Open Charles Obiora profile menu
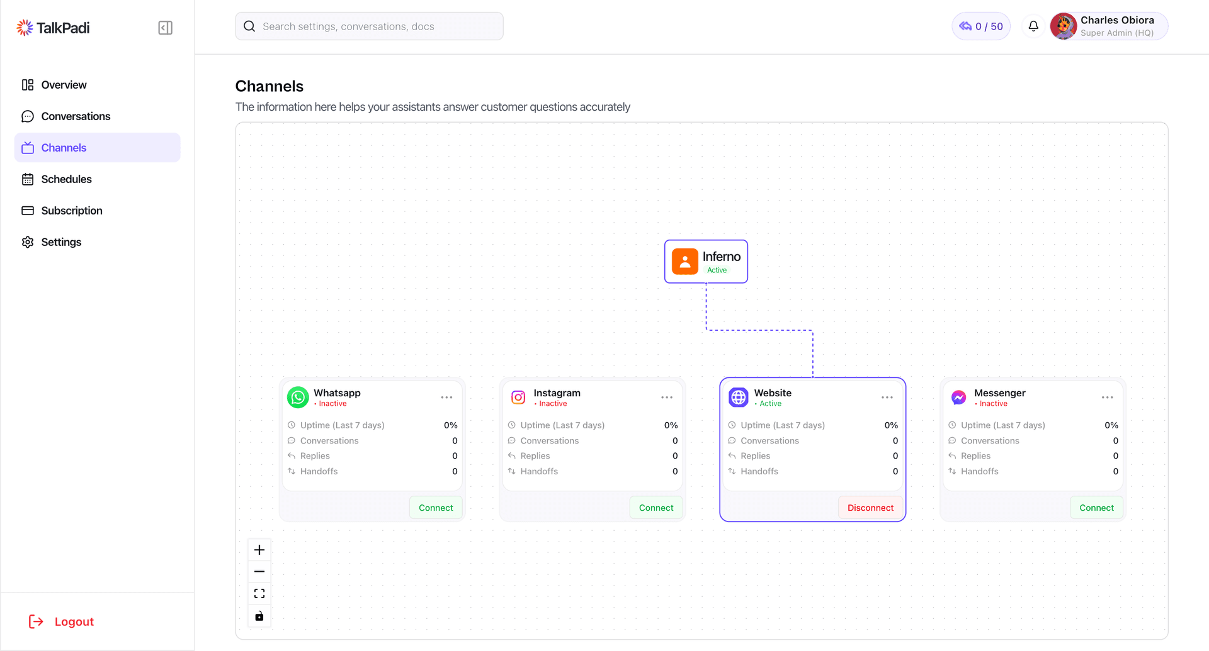The image size is (1209, 651). pos(1109,26)
